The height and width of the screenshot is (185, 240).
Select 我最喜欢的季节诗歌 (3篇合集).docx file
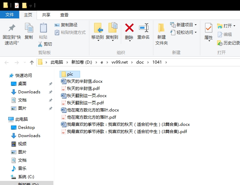[125, 124]
